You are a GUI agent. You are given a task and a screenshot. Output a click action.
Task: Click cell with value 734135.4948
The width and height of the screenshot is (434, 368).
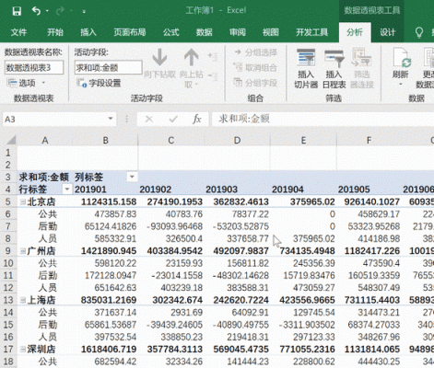click(303, 250)
